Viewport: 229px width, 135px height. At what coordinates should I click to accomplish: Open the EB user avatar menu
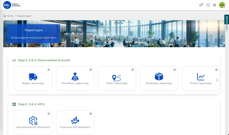pyautogui.click(x=222, y=5)
